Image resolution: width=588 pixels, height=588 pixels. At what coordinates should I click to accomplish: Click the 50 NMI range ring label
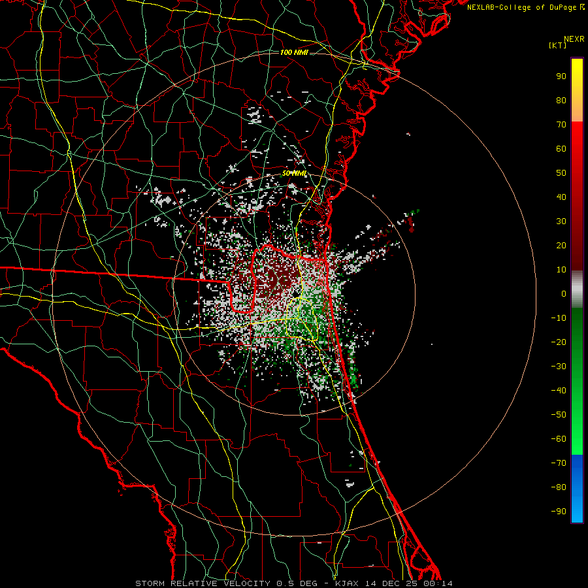295,173
